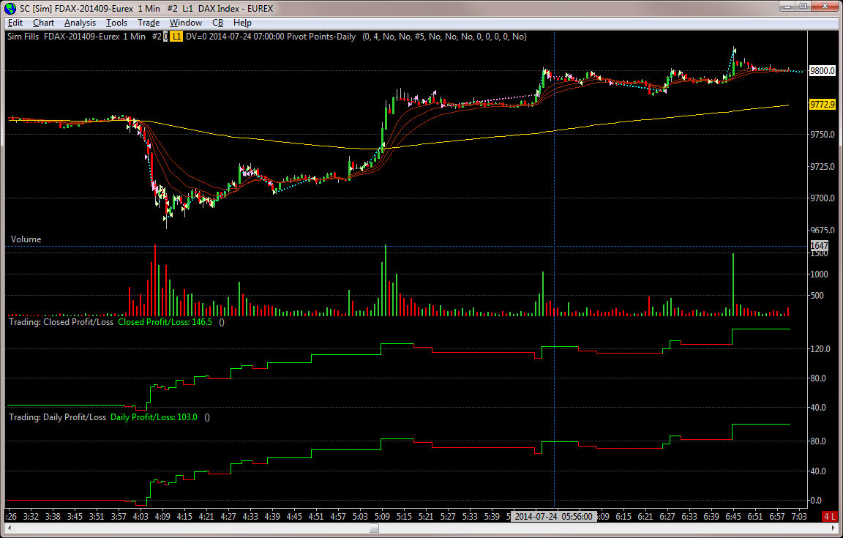The height and width of the screenshot is (538, 843).
Task: Click the Daily Profit/Loss: 103.0 value
Action: [154, 417]
